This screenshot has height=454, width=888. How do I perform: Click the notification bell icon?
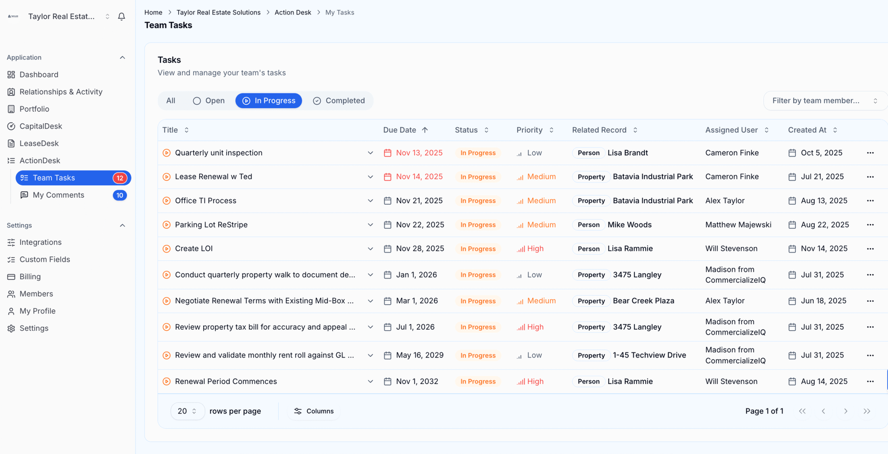pyautogui.click(x=122, y=17)
